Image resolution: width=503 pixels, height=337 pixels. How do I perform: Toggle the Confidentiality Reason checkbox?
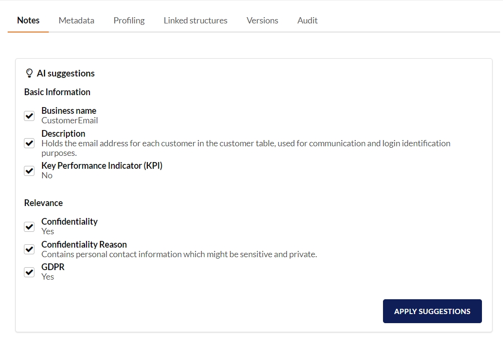coord(29,250)
